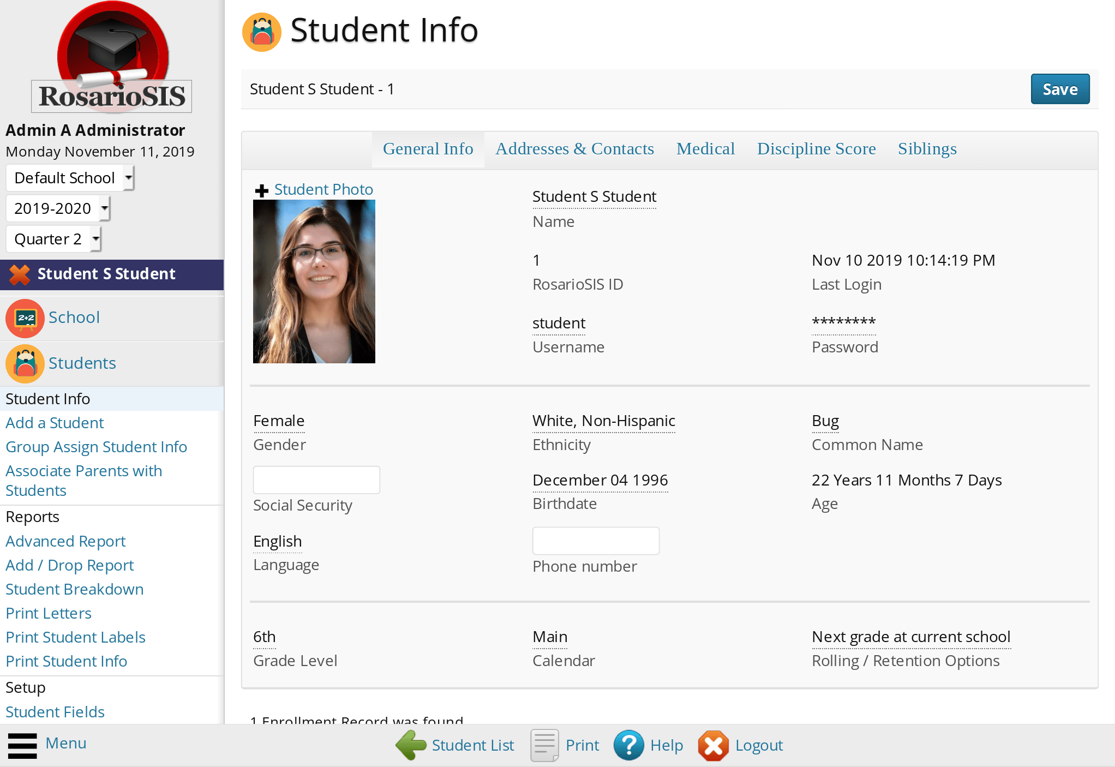Switch to the Medical tab
This screenshot has height=767, width=1115.
[705, 149]
